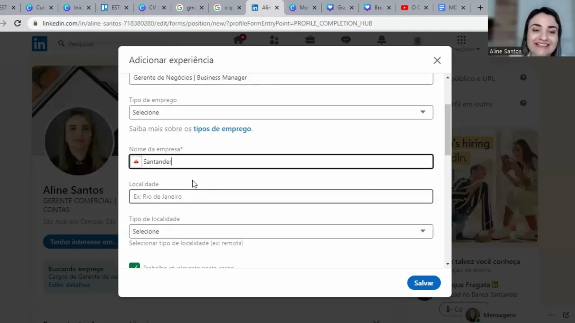Open the Jobs briefcase icon
575x323 pixels.
(310, 40)
